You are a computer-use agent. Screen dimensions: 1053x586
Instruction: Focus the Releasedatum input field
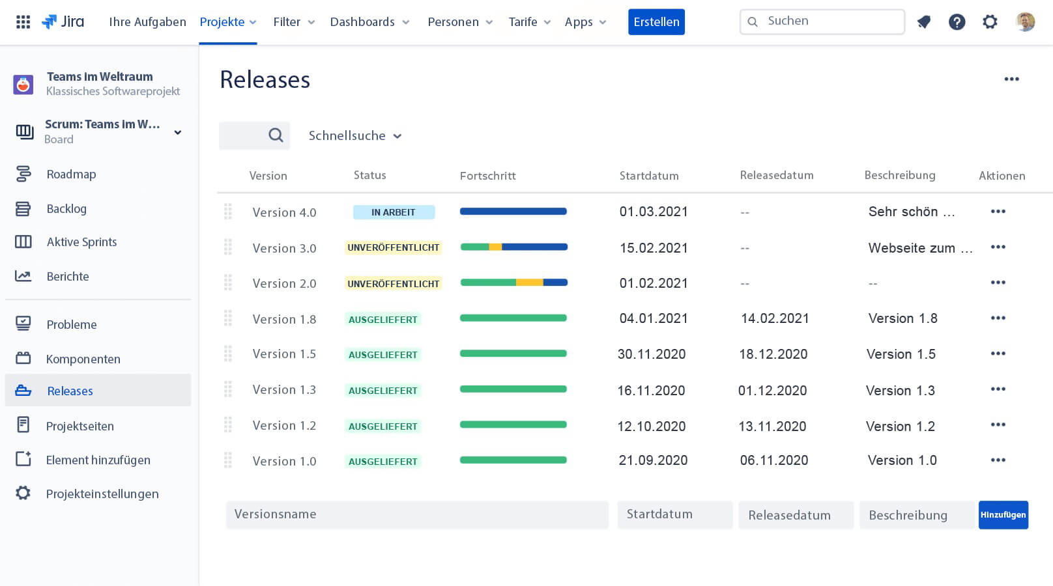pos(796,515)
